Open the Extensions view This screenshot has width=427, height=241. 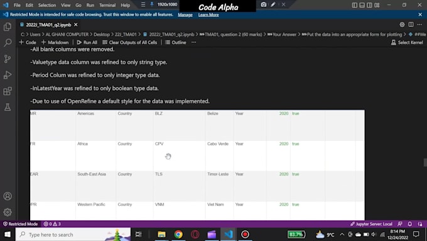(x=8, y=91)
